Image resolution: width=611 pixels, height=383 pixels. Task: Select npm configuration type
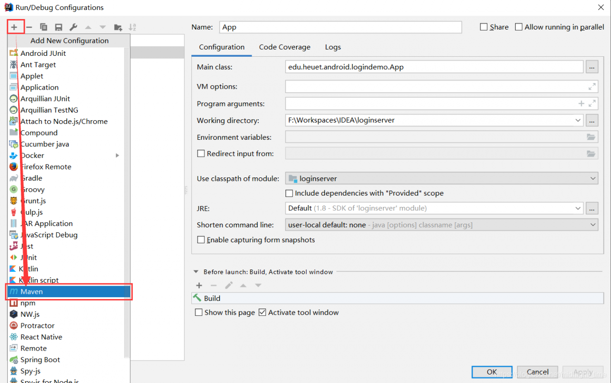(x=66, y=303)
